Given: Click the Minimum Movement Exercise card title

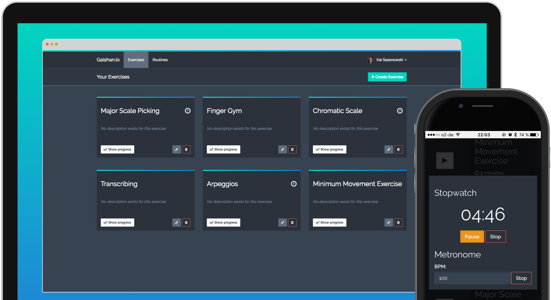Looking at the screenshot, I should pos(357,184).
